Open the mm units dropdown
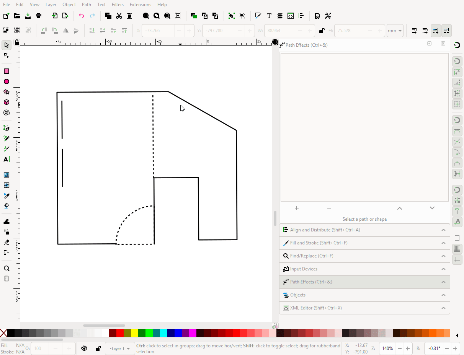The image size is (464, 355). click(x=395, y=31)
